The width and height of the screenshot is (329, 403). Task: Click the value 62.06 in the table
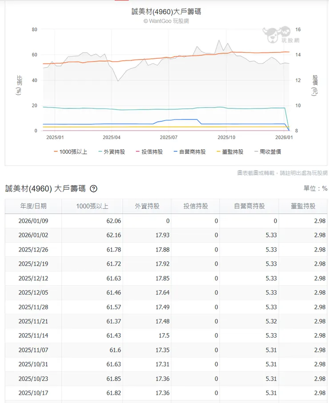(114, 221)
